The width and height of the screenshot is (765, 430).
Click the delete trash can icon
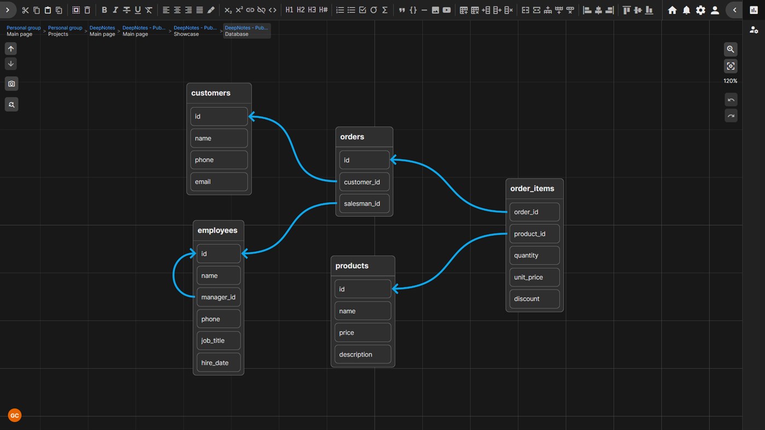87,10
